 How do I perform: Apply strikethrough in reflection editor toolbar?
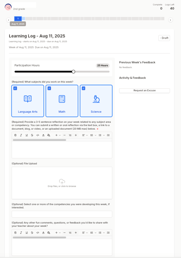(x=32, y=135)
